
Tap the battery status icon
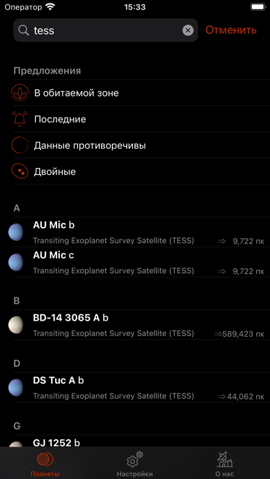click(258, 7)
